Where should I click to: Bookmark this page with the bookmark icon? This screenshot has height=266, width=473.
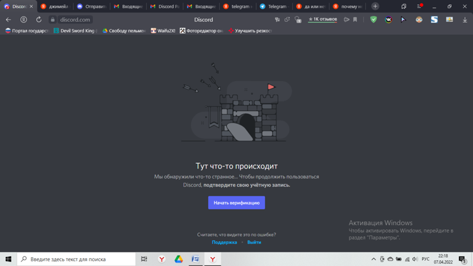(x=355, y=20)
